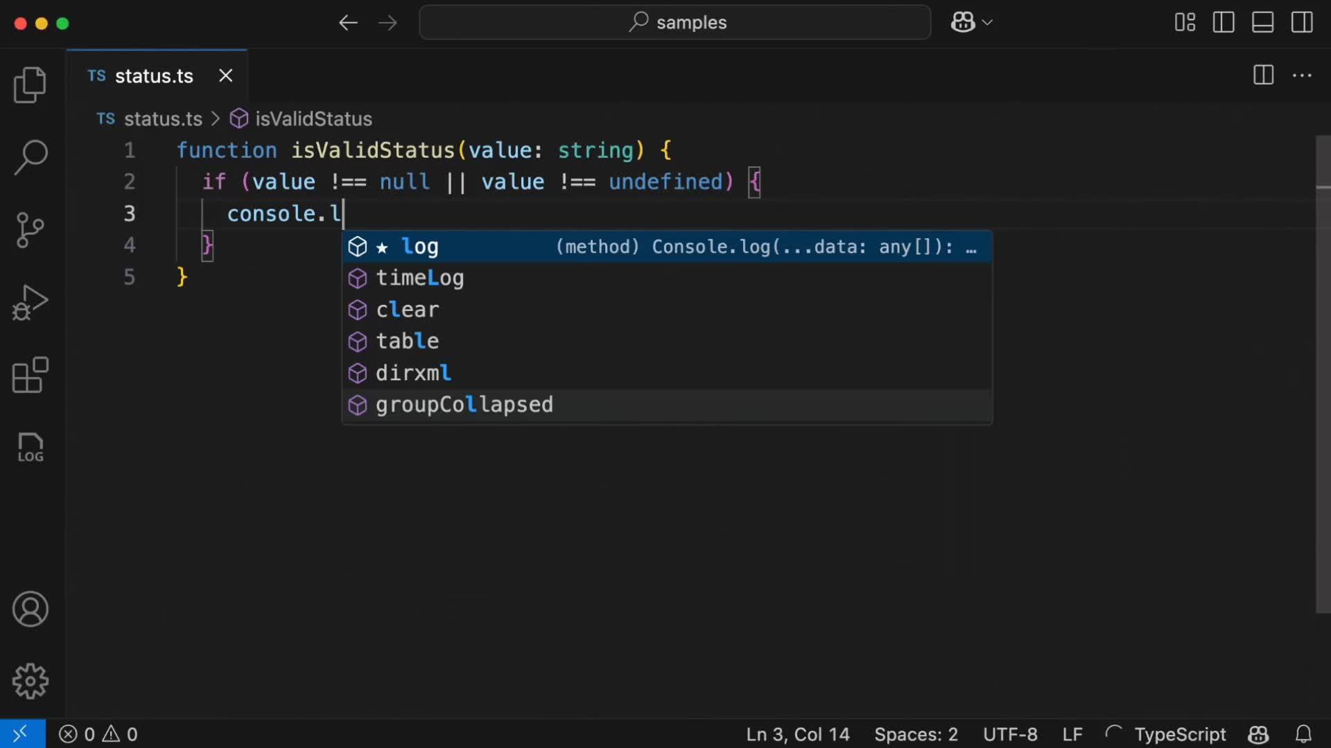
Task: Click Spaces: 2 indentation setting
Action: point(915,734)
